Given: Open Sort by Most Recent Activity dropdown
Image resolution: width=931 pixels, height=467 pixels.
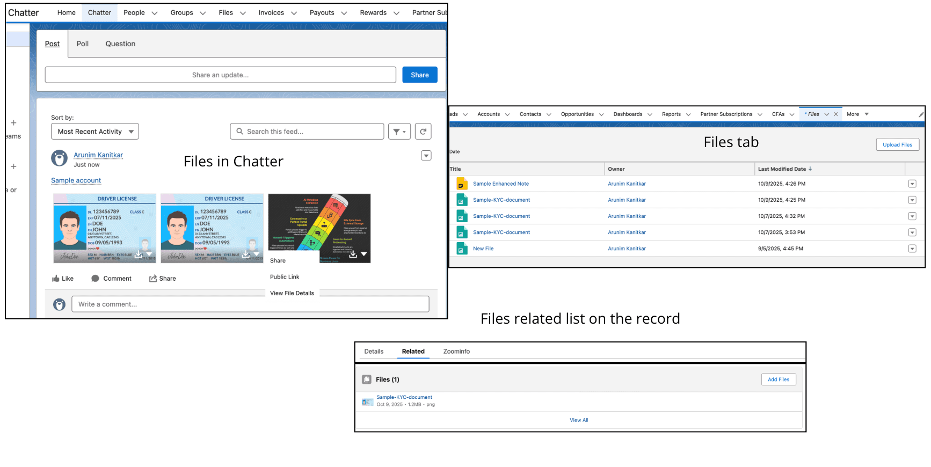Looking at the screenshot, I should click(x=95, y=132).
